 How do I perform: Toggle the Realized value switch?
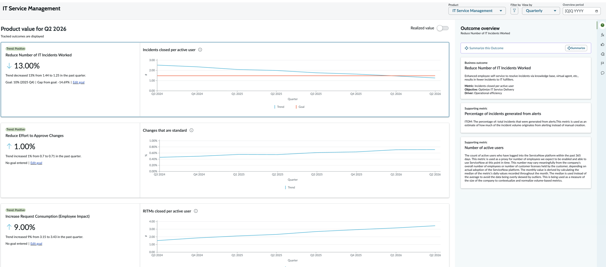pos(443,28)
